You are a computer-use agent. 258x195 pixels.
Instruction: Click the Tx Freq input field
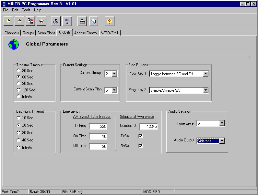(98, 127)
